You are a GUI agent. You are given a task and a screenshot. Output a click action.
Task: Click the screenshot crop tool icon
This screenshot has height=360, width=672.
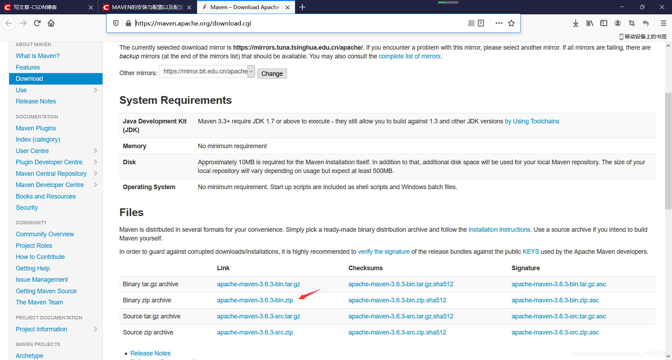coord(632,23)
